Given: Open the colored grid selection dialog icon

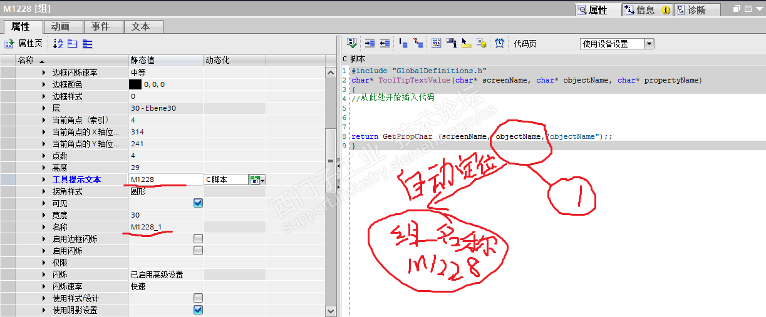Looking at the screenshot, I should pyautogui.click(x=436, y=43).
